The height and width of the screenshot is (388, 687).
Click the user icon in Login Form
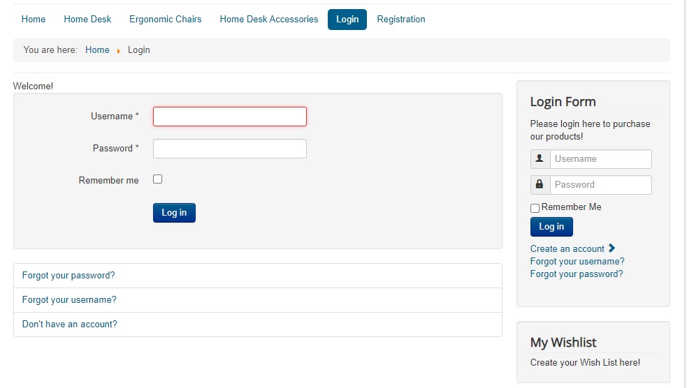pyautogui.click(x=540, y=159)
